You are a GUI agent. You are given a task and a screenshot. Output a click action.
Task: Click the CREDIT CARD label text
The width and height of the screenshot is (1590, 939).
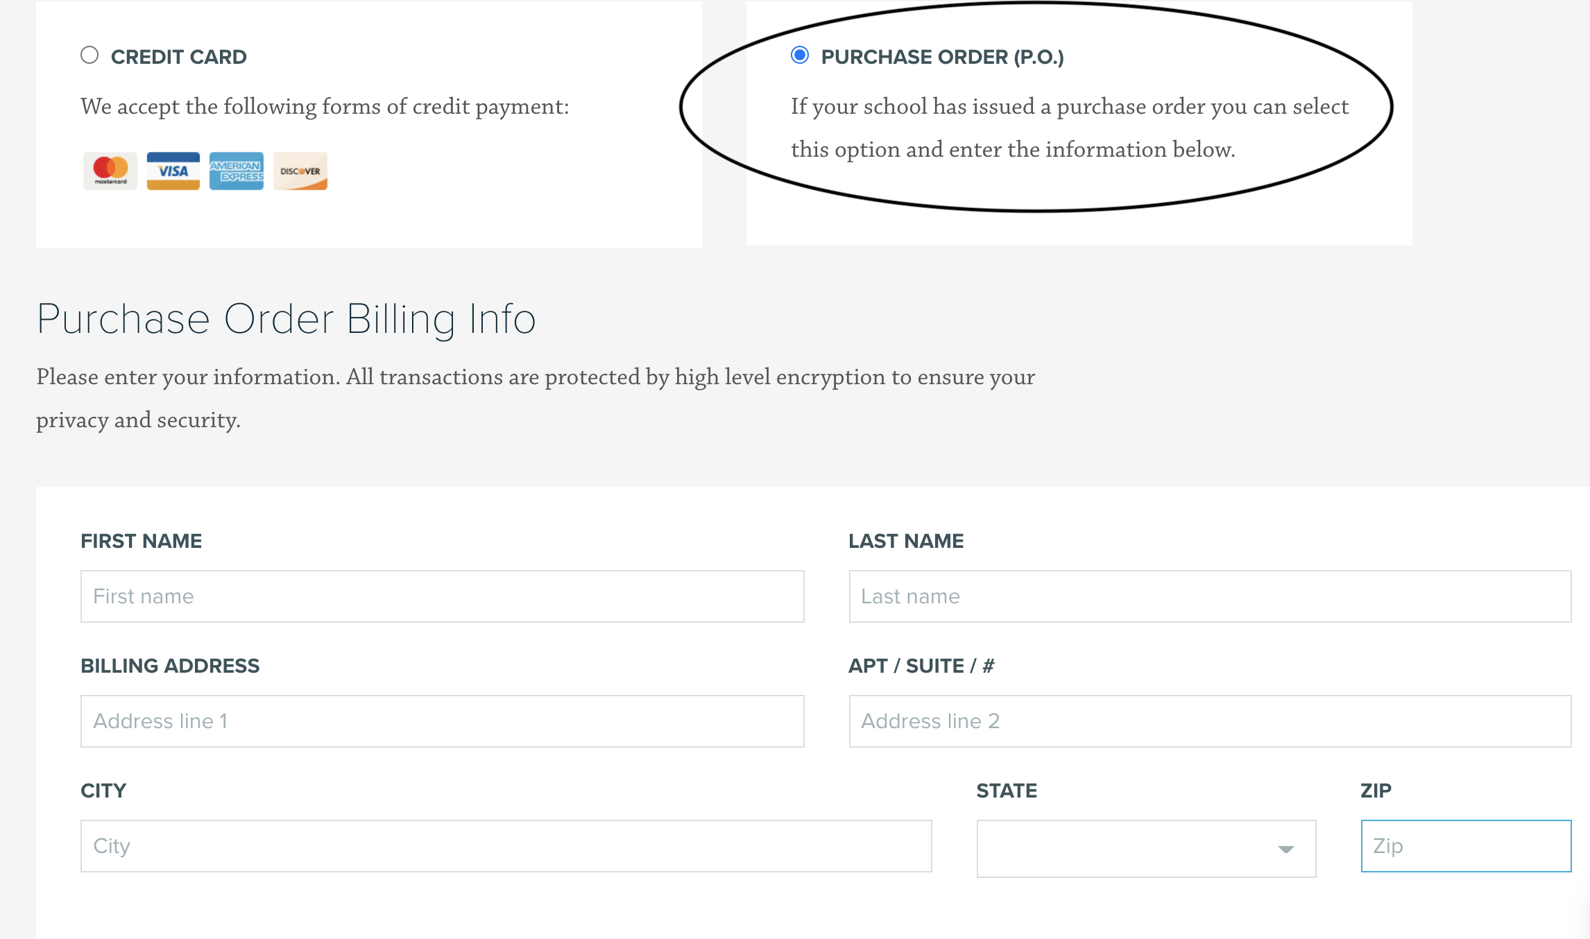179,57
